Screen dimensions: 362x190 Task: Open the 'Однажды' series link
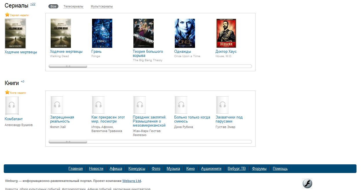click(x=183, y=52)
